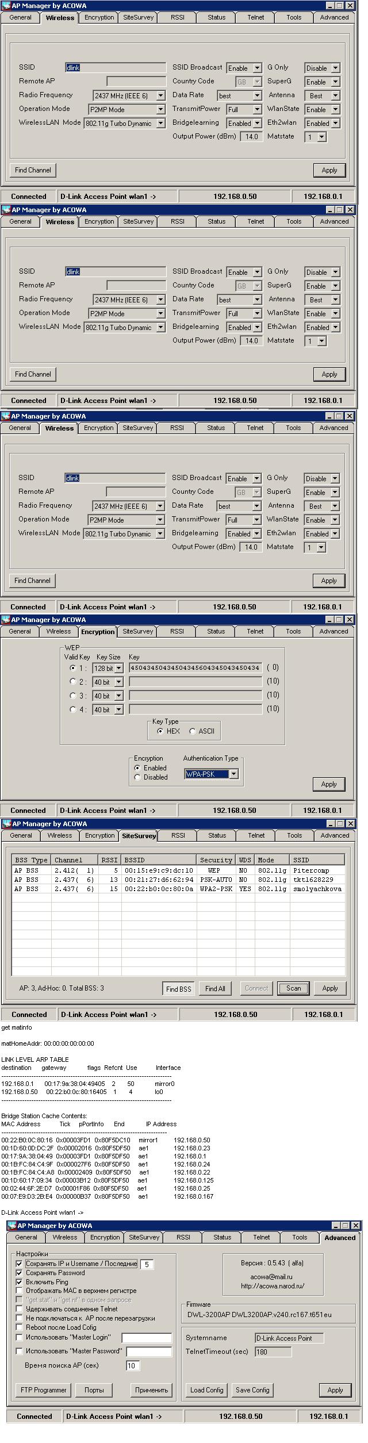Click the Save Config button

[252, 1390]
